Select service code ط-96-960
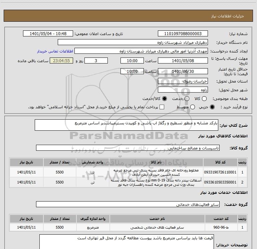 click(x=221, y=227)
